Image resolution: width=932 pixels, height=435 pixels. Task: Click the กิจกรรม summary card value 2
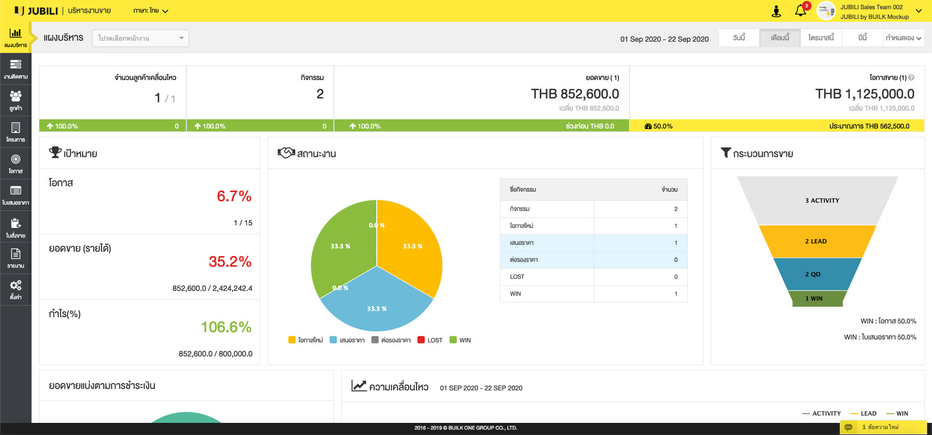pyautogui.click(x=320, y=94)
